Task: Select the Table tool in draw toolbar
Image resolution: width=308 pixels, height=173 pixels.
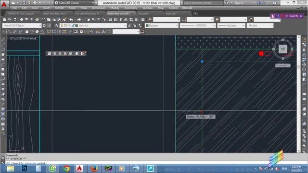Action: coord(3,124)
